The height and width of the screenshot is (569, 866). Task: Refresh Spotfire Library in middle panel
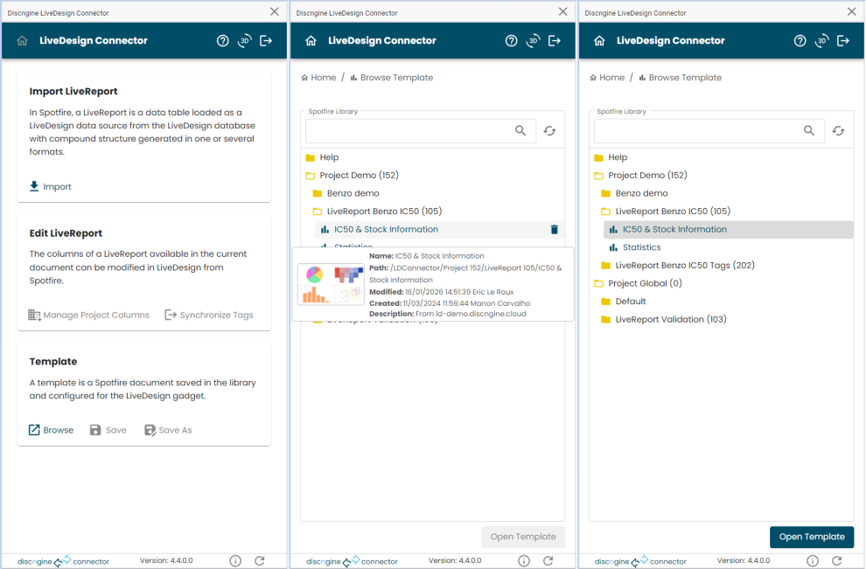click(x=549, y=131)
